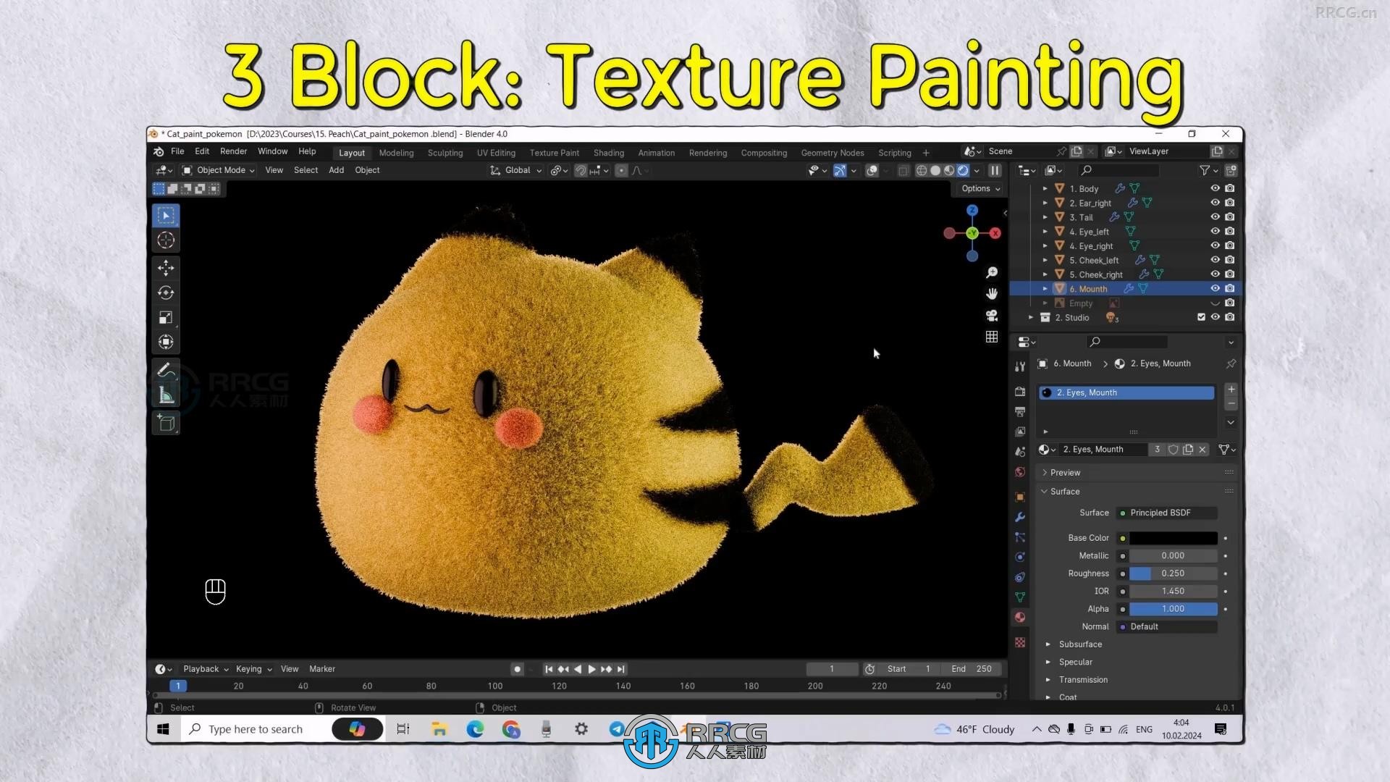
Task: Expand the 1. Body tree item
Action: pyautogui.click(x=1045, y=188)
